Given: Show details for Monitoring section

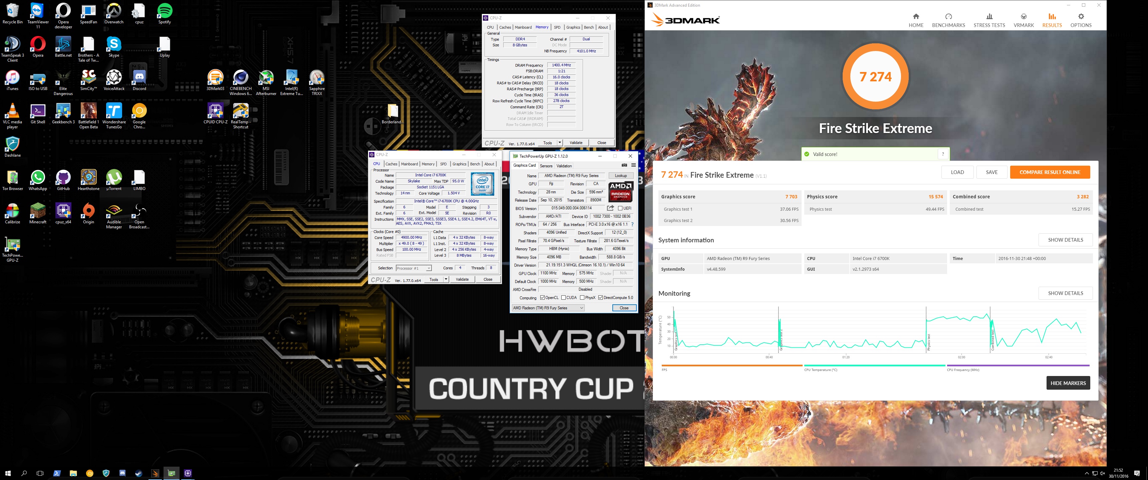Looking at the screenshot, I should (x=1065, y=293).
